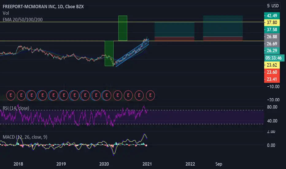Click the 0.00 MACD axis value
The width and height of the screenshot is (286, 169).
271,145
